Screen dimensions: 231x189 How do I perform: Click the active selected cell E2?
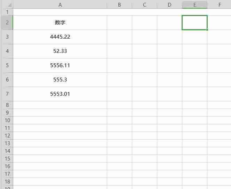[194, 23]
